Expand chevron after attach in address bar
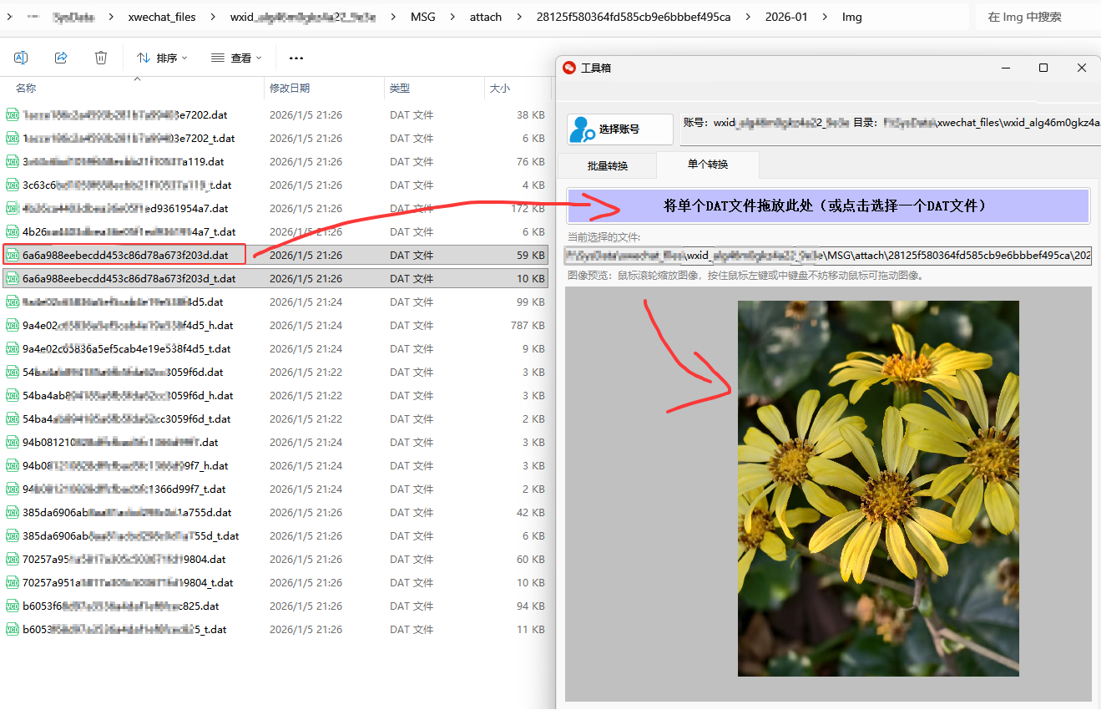 (x=519, y=17)
